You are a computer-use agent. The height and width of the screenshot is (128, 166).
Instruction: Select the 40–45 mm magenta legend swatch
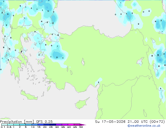coord(71,125)
